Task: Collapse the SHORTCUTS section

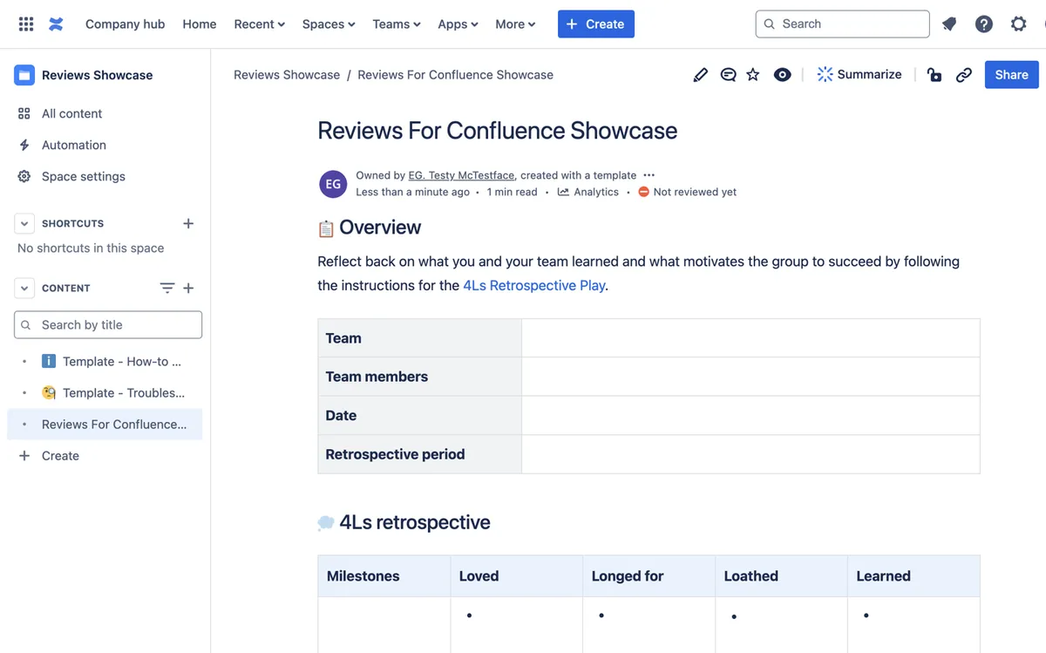Action: click(24, 223)
